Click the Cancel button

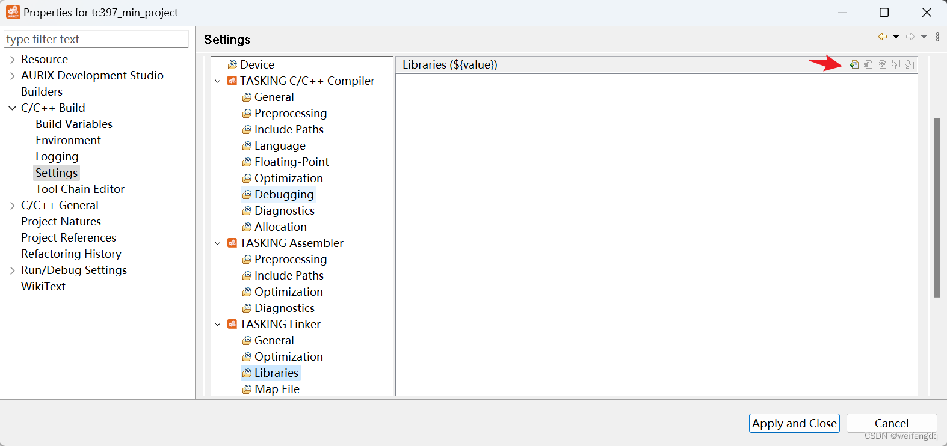click(x=892, y=423)
